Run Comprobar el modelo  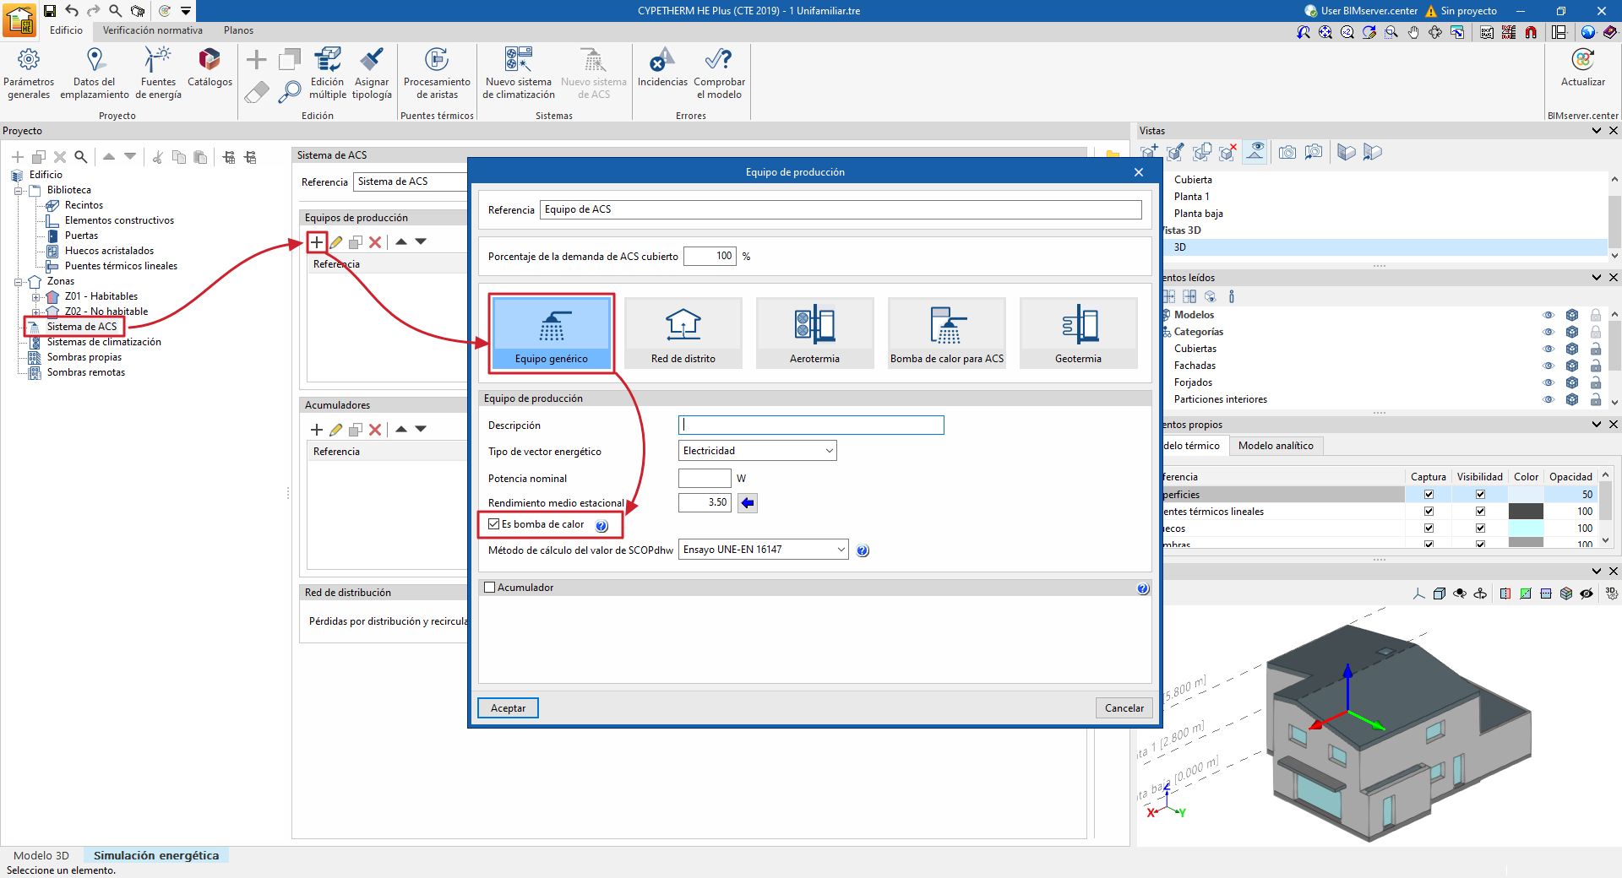719,73
